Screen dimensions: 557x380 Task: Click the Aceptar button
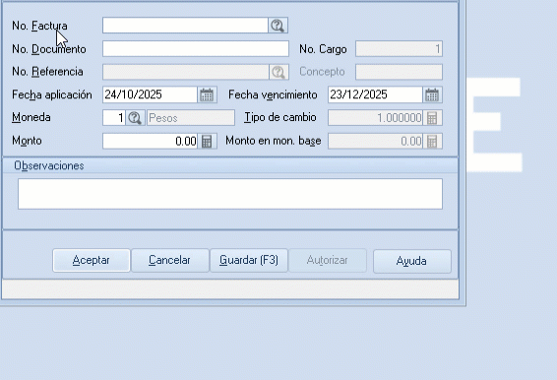92,261
